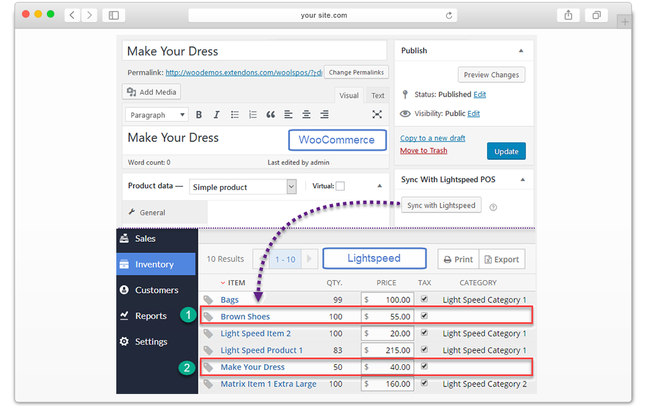Open Inventory in Lightspeed sidebar
Image resolution: width=647 pixels, height=406 pixels.
[156, 264]
